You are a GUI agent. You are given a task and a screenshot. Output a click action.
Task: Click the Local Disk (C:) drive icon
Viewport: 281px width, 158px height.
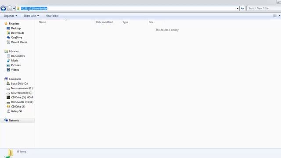click(x=8, y=83)
